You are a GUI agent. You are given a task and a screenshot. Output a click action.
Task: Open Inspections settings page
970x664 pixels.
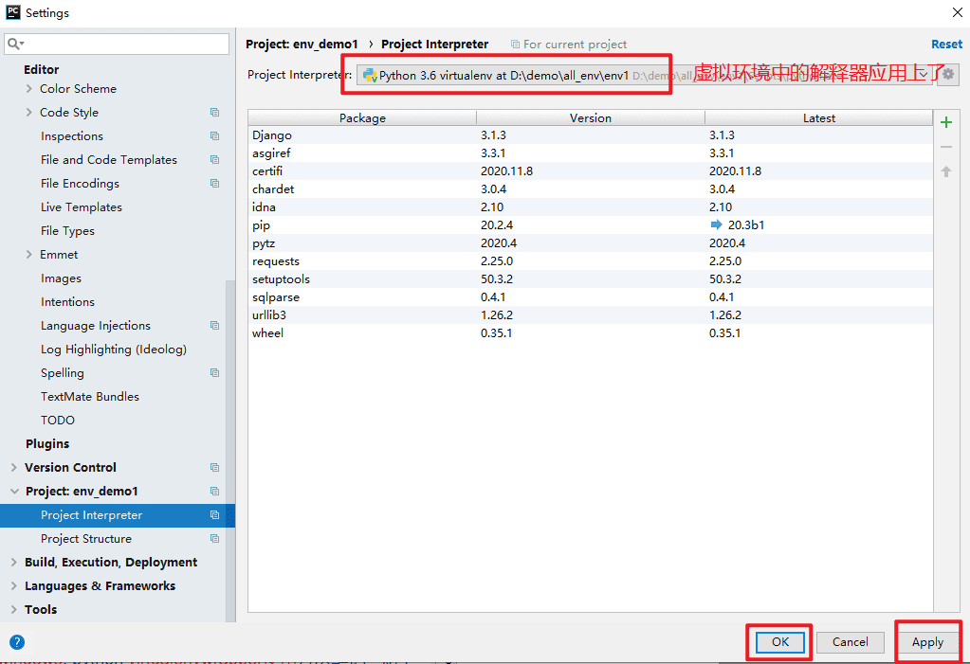pos(72,136)
